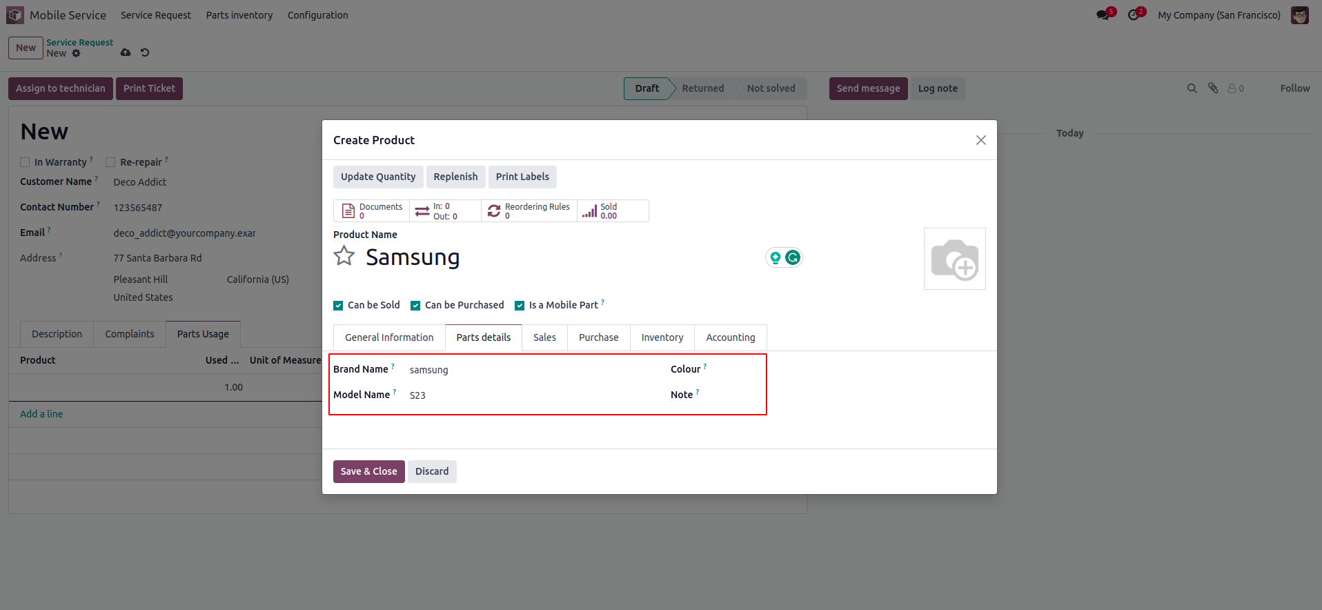
Task: Open the green Grammarly G icon
Action: (x=793, y=257)
